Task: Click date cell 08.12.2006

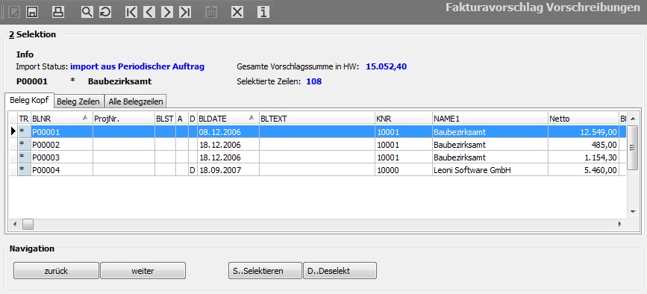Action: tap(228, 132)
